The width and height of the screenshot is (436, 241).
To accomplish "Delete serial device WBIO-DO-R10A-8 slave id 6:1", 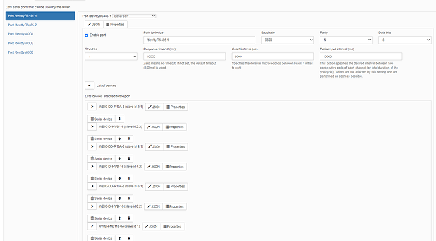I will tap(101, 199).
